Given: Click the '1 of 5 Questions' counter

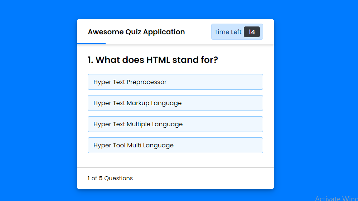Looking at the screenshot, I should pos(110,178).
